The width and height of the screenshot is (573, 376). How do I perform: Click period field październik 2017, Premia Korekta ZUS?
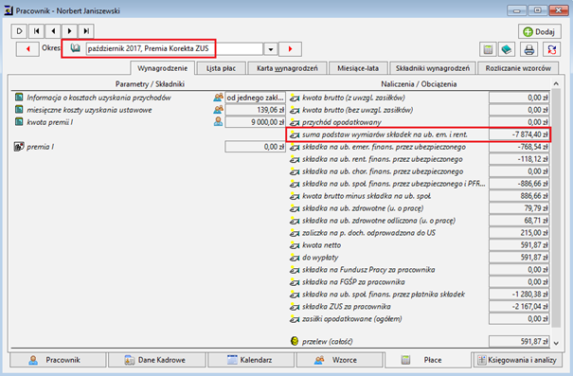pos(174,49)
